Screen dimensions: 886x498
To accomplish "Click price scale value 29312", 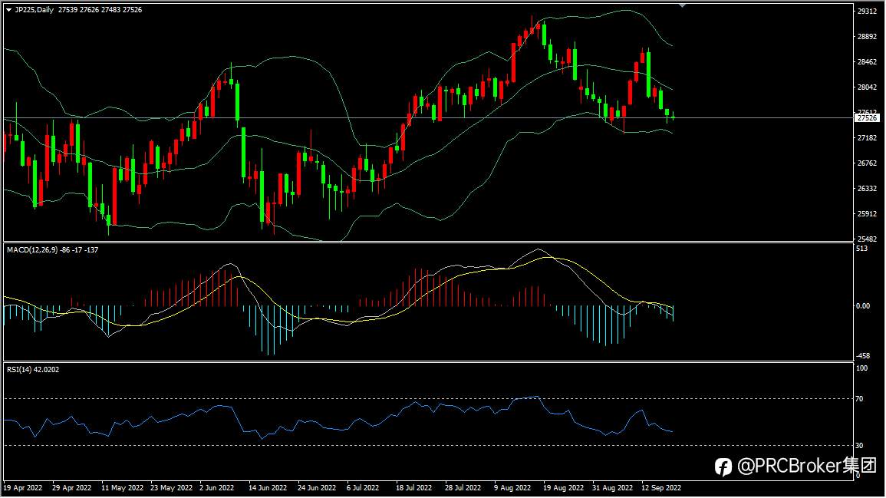I will click(867, 12).
